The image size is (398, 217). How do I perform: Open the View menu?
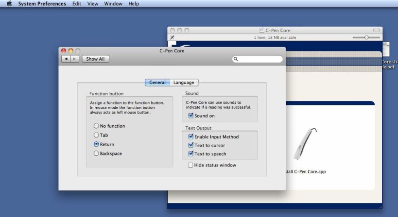point(93,3)
